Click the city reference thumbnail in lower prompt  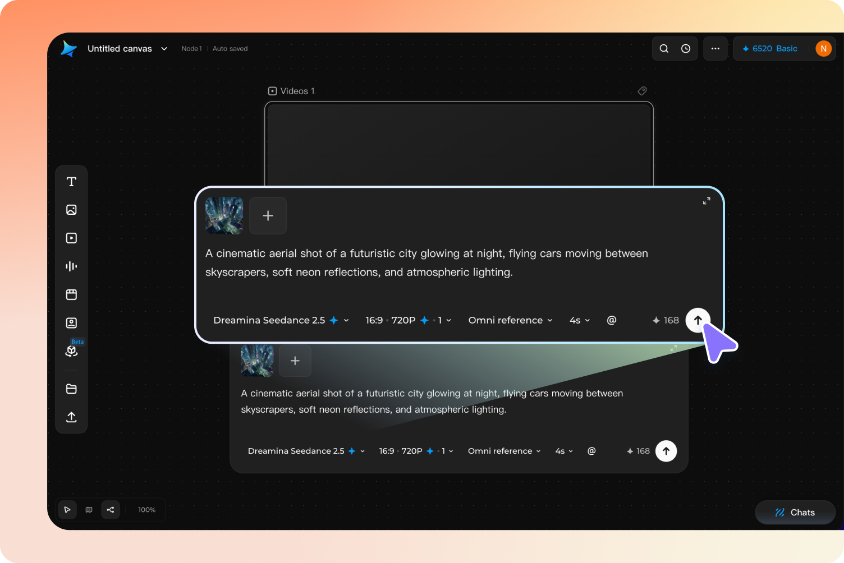(x=257, y=361)
